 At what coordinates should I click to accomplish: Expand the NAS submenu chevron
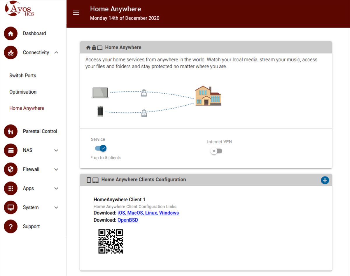[56, 150]
